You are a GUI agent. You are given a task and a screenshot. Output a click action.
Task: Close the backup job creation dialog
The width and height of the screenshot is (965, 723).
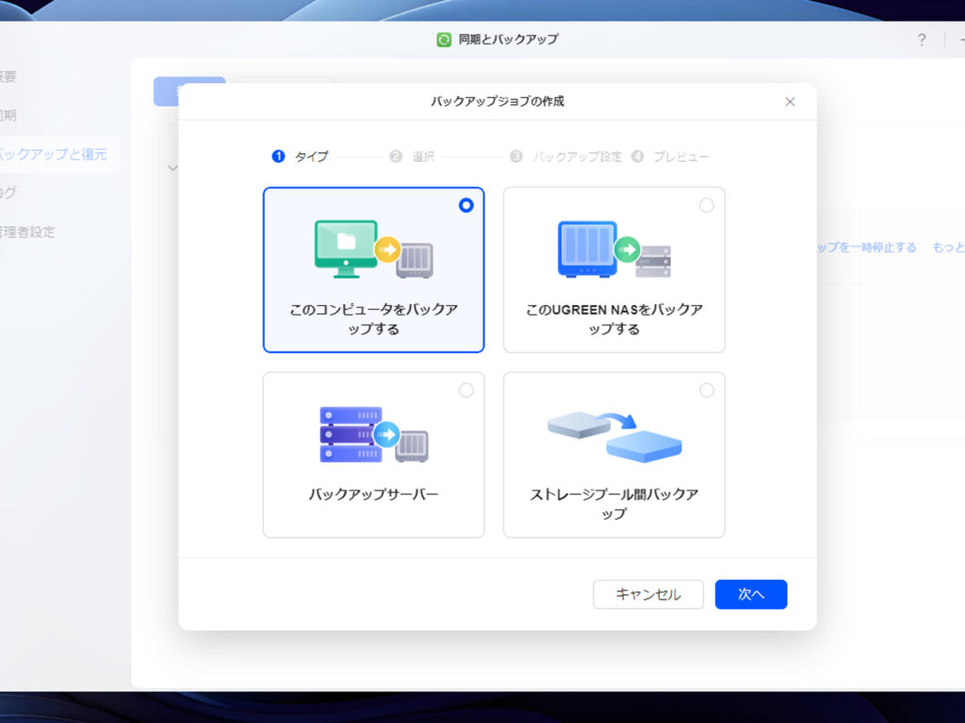click(791, 102)
